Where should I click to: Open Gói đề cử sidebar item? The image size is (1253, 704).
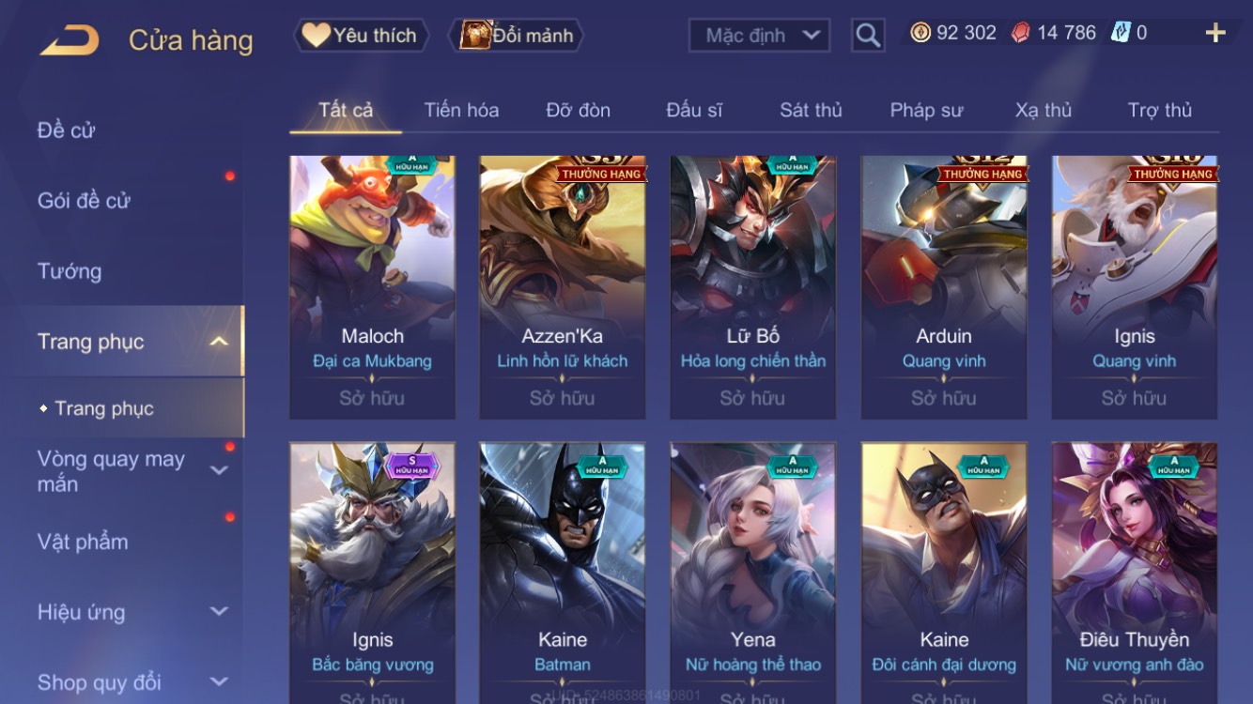coord(84,200)
